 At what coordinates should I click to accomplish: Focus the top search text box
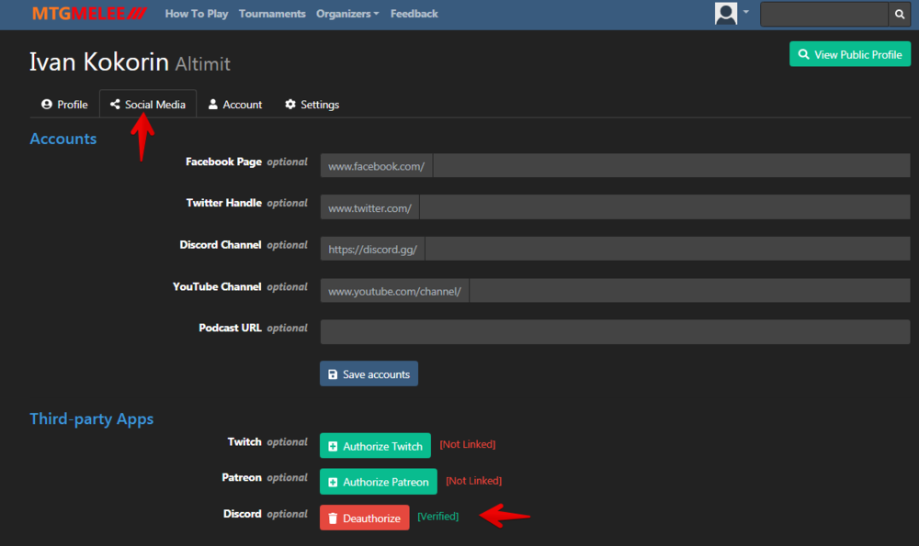(824, 14)
